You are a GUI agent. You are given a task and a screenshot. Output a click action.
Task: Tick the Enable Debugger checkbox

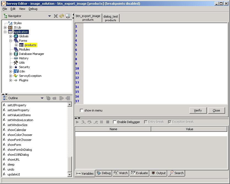click(x=115, y=122)
